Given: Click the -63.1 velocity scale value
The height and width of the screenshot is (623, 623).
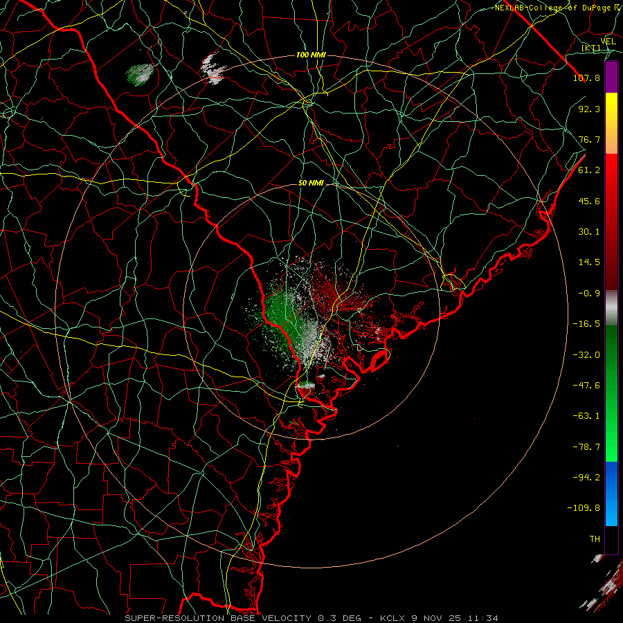Looking at the screenshot, I should point(586,416).
